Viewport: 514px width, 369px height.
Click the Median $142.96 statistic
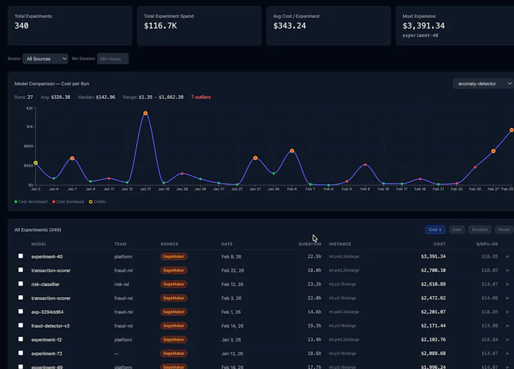click(x=96, y=98)
